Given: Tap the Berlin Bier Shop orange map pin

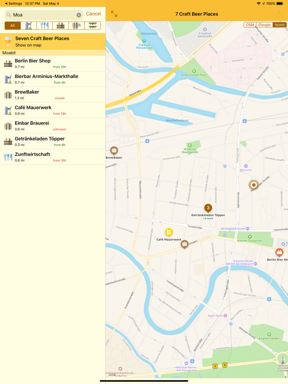Looking at the screenshot, I should click(279, 252).
